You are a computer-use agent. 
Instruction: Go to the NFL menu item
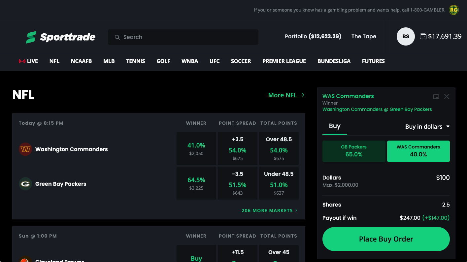tap(54, 61)
